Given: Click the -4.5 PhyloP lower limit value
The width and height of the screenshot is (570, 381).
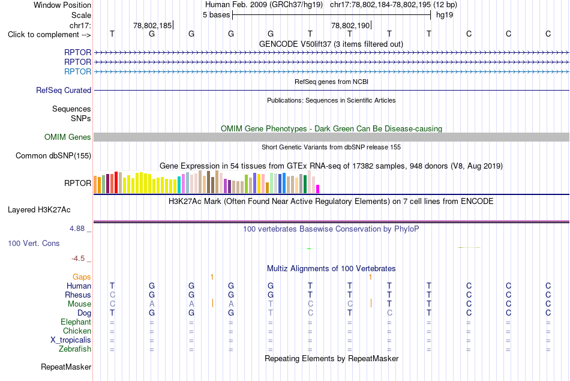Looking at the screenshot, I should (x=78, y=259).
